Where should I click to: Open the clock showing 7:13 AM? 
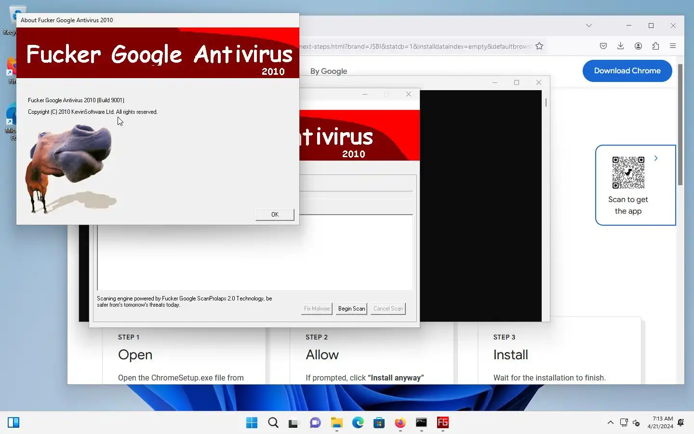point(660,422)
